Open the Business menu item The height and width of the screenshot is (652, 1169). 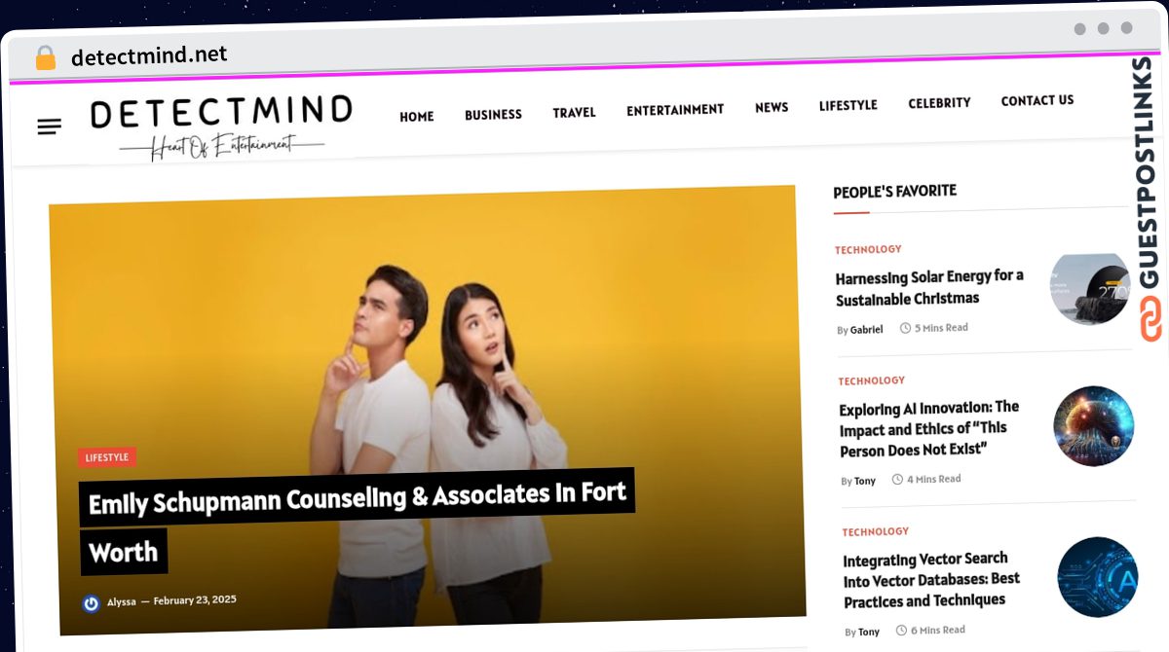(493, 115)
